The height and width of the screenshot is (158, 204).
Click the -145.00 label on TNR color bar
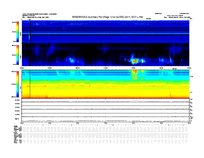click(x=14, y=84)
